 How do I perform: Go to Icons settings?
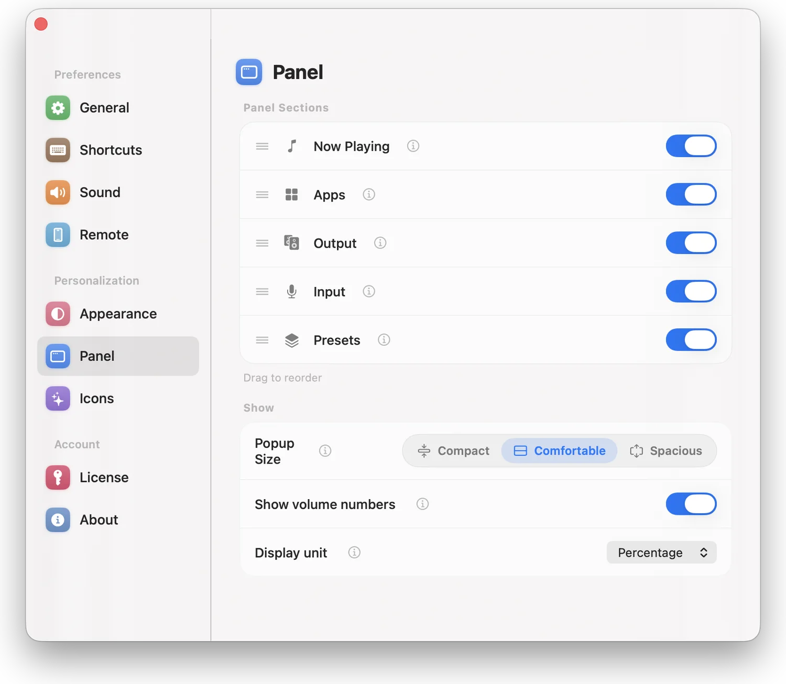point(118,399)
